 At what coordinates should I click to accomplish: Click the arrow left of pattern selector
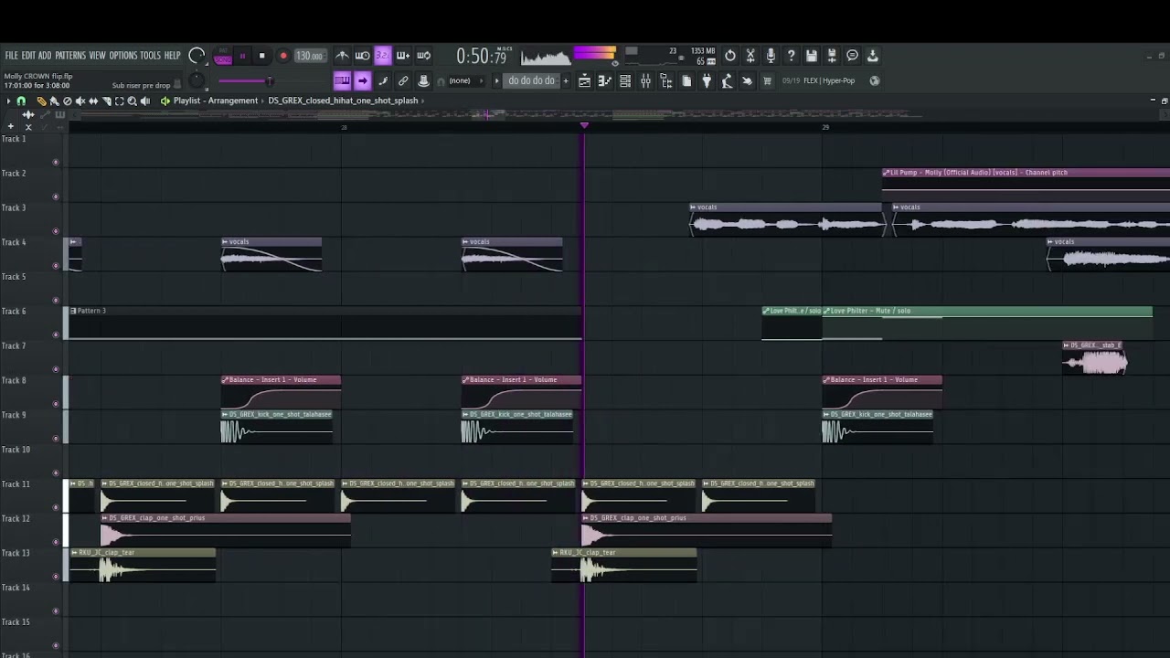(x=497, y=80)
